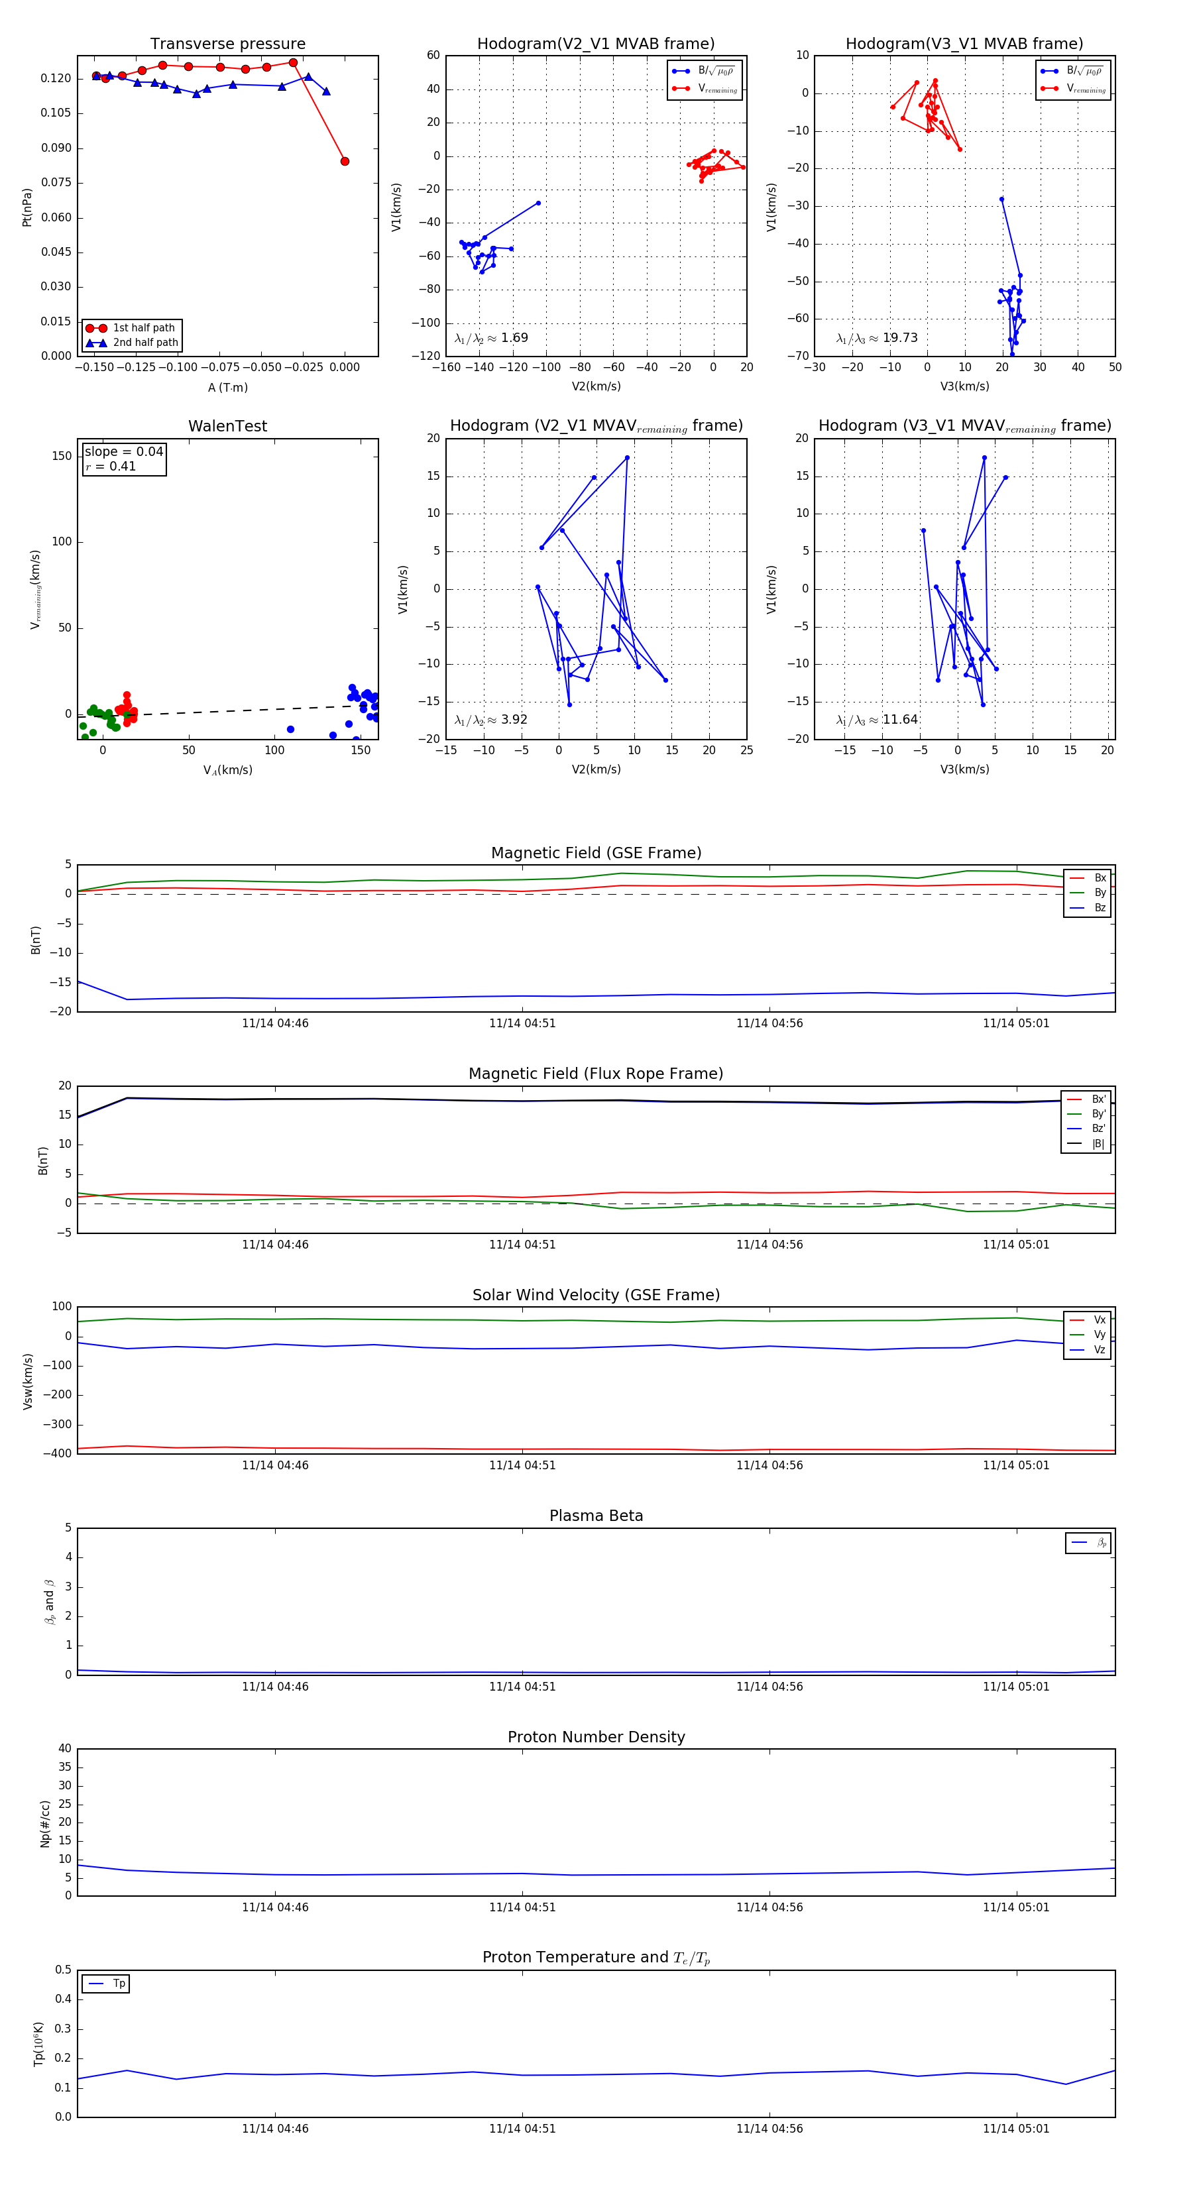This screenshot has height=2187, width=1193.
Task: Click the last red point in Transverse pressure
Action: (x=345, y=161)
